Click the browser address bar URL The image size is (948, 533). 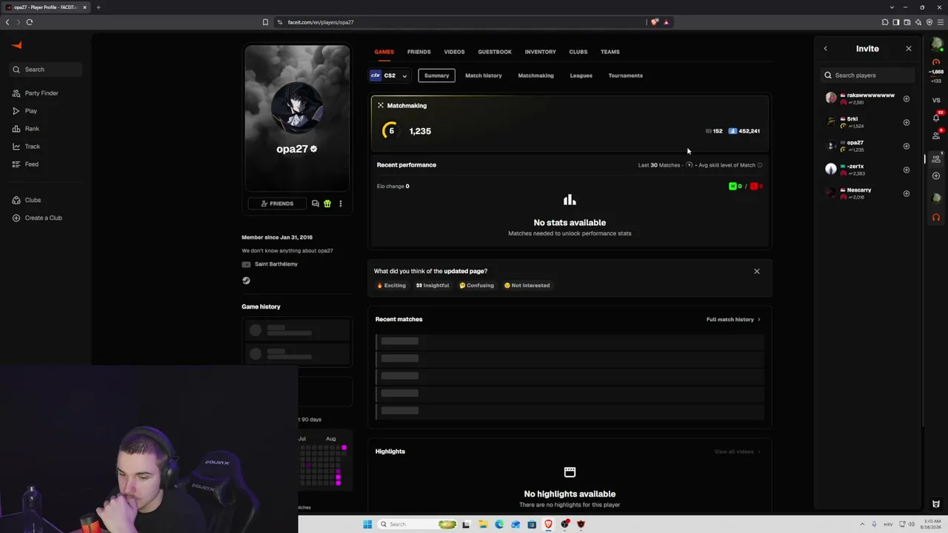tap(321, 22)
